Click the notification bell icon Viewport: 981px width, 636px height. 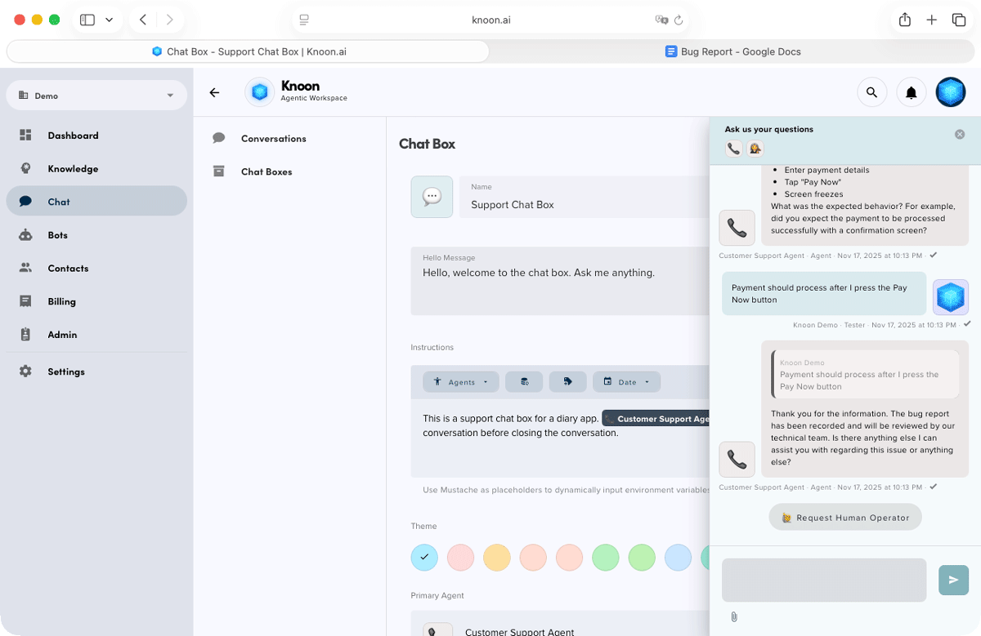point(911,91)
